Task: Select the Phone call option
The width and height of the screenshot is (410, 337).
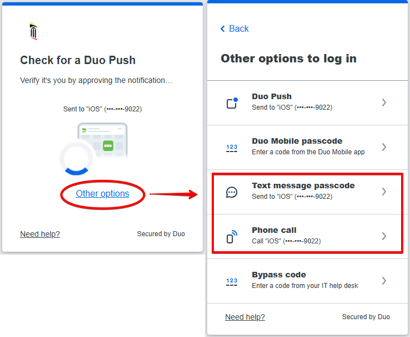Action: (274, 231)
